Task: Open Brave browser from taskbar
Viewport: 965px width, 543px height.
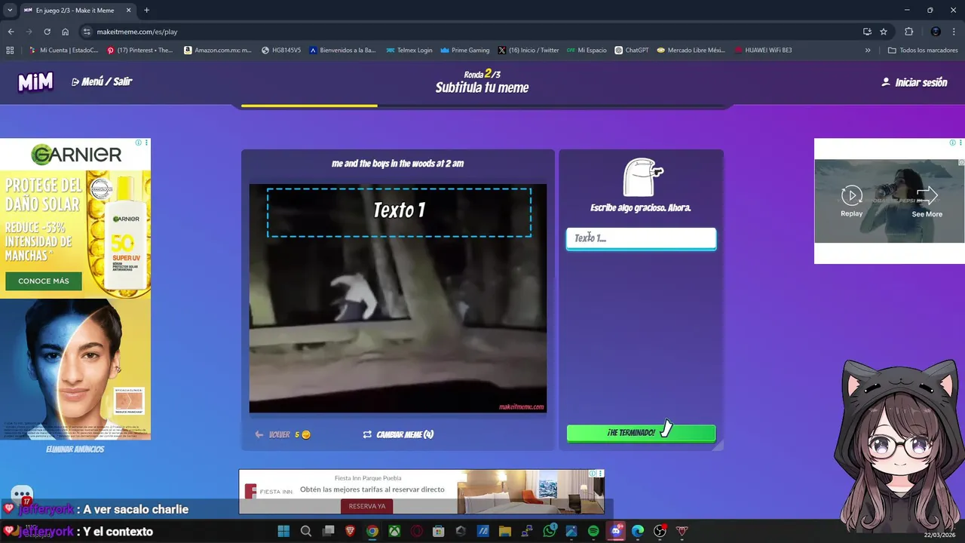Action: [x=351, y=531]
